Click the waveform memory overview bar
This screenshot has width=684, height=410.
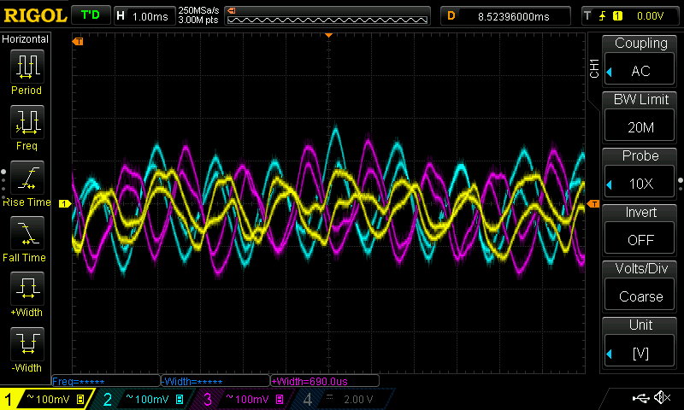point(327,16)
